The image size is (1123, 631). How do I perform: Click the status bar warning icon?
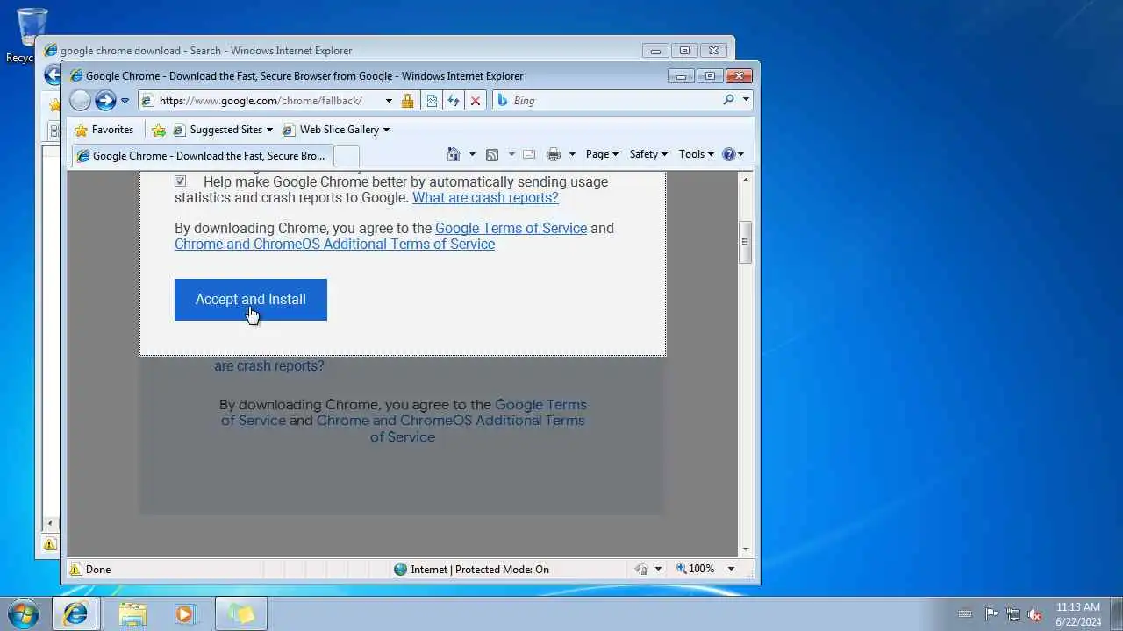point(75,570)
